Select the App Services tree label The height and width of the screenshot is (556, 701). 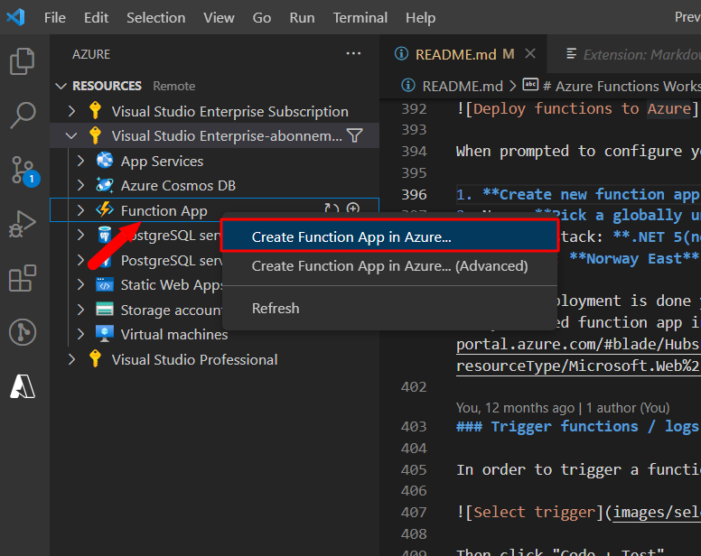(162, 161)
